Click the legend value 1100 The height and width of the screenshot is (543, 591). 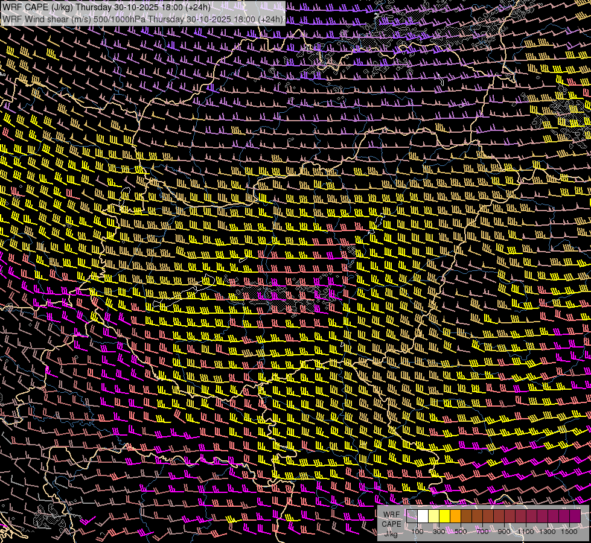coord(526,532)
